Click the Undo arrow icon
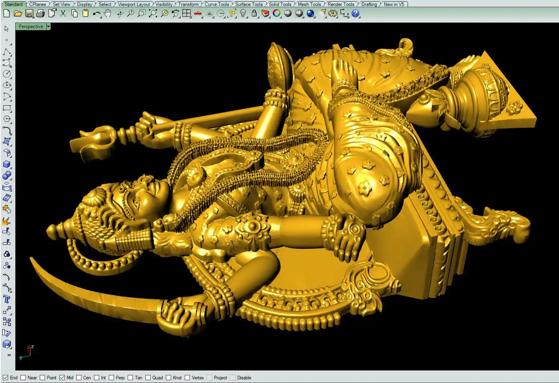Screen dimensions: 559x383 (96, 14)
